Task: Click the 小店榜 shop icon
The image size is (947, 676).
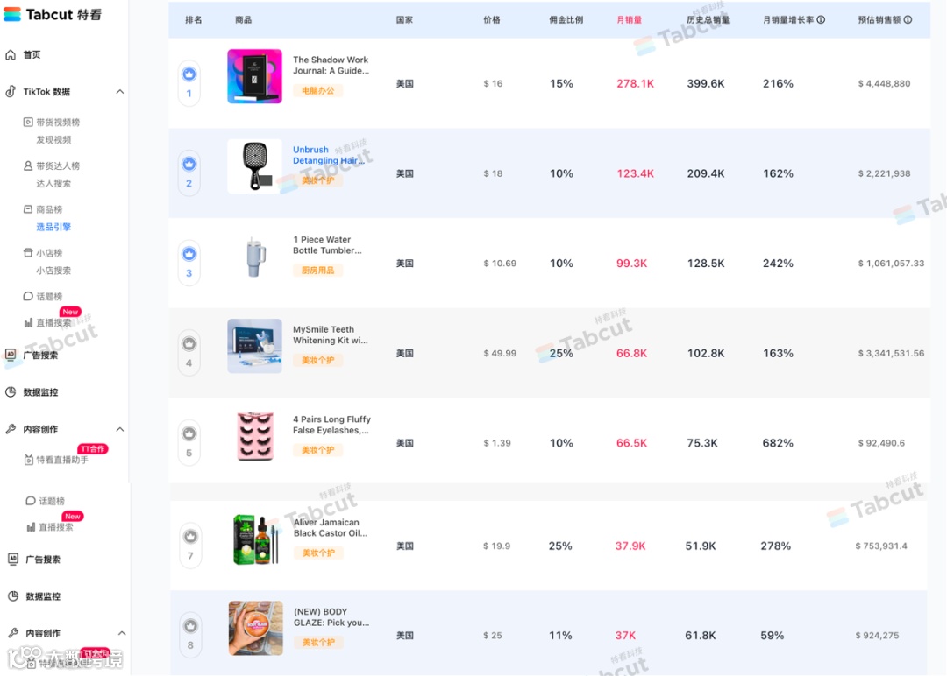Action: [28, 253]
